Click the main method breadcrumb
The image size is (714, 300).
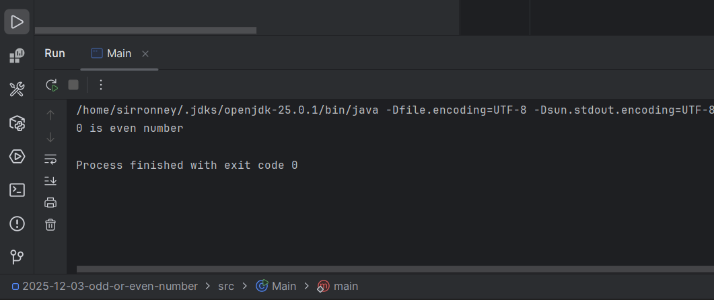(x=338, y=287)
